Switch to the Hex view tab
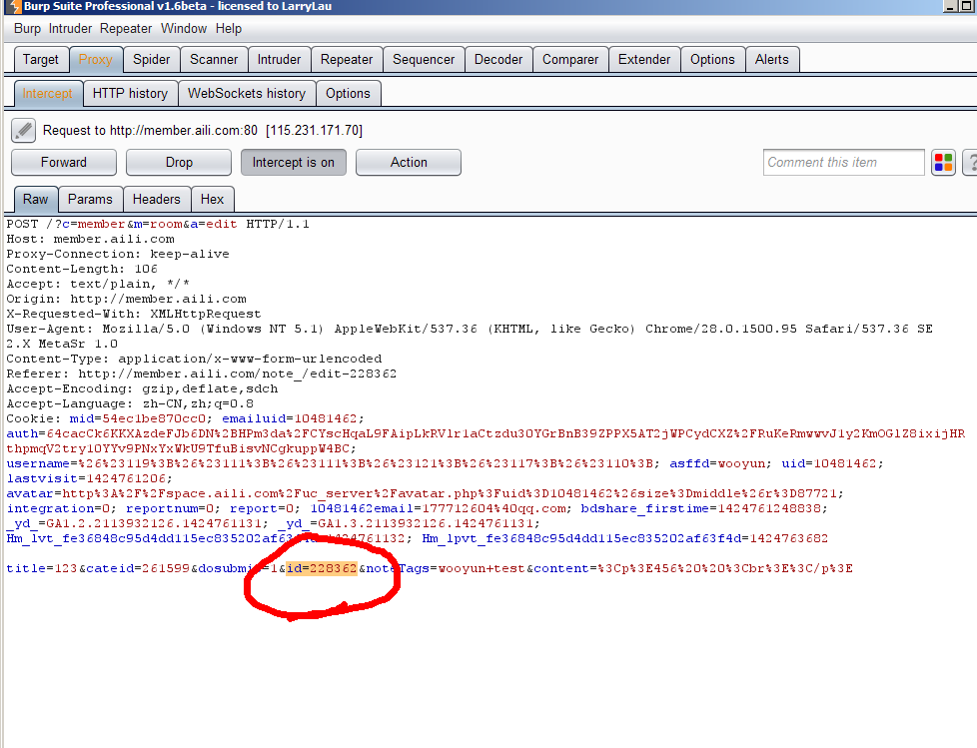This screenshot has height=748, width=977. click(212, 200)
